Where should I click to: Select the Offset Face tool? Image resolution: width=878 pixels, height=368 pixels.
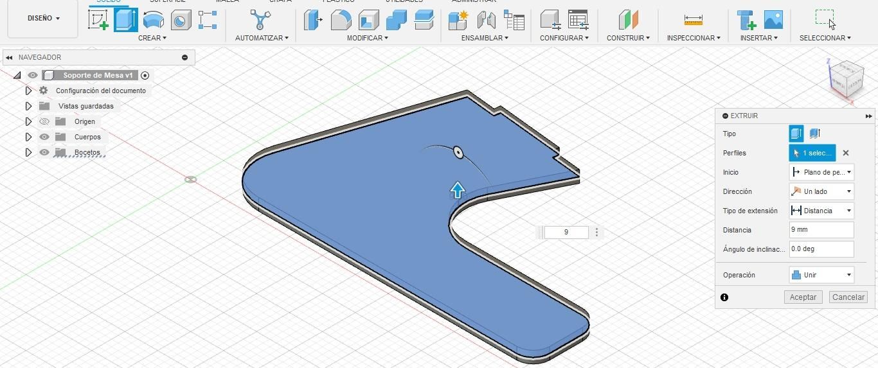pos(424,20)
